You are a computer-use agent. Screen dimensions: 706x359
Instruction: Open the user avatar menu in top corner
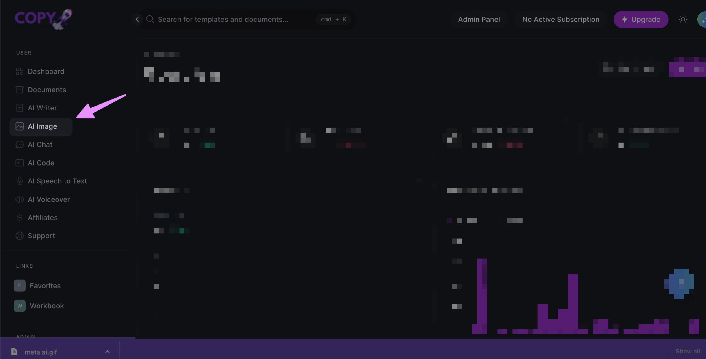pos(702,20)
